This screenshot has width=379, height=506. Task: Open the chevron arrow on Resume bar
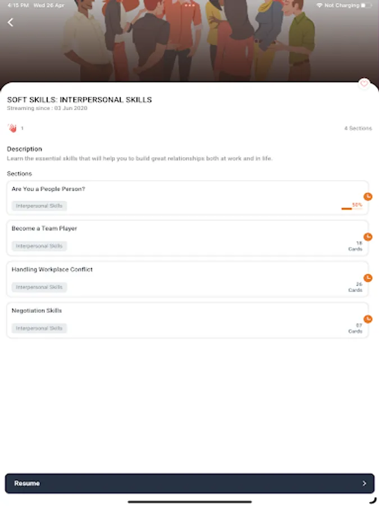364,483
